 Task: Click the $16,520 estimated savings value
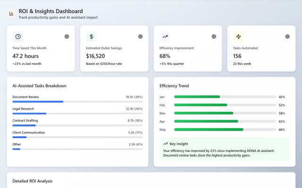(x=98, y=55)
